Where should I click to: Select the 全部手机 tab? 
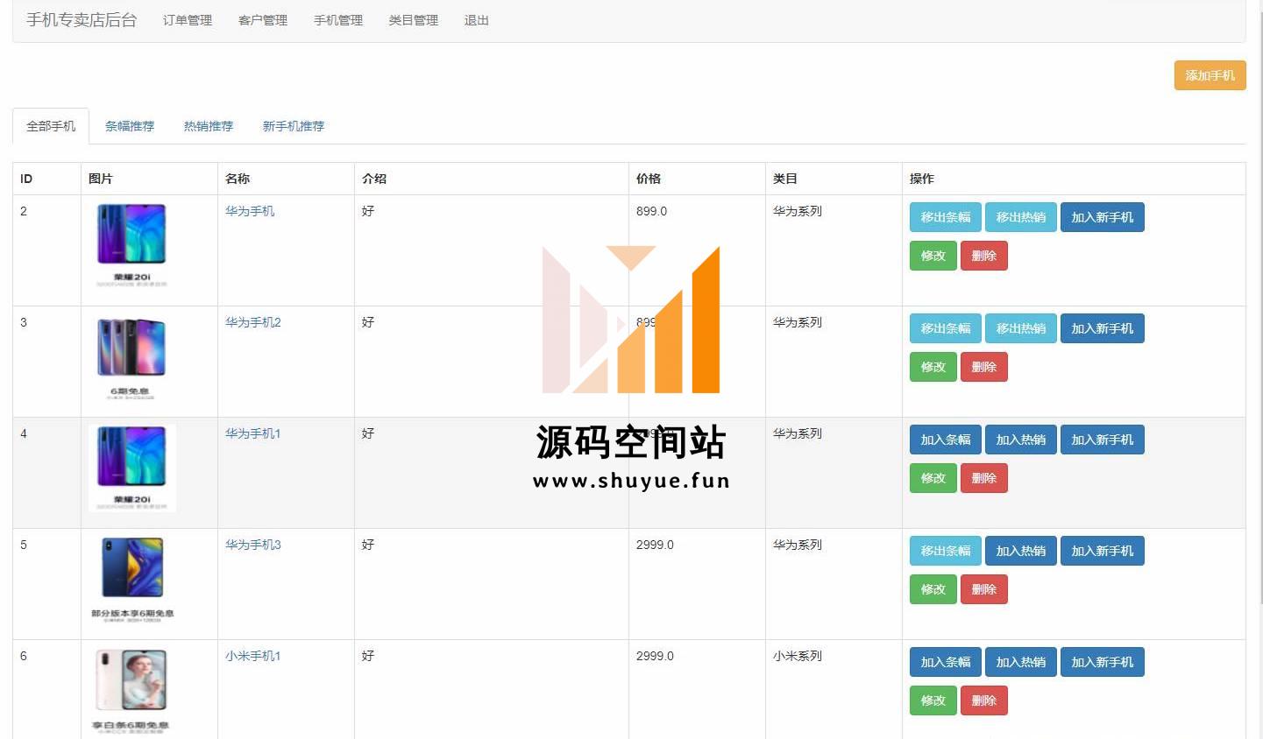51,126
